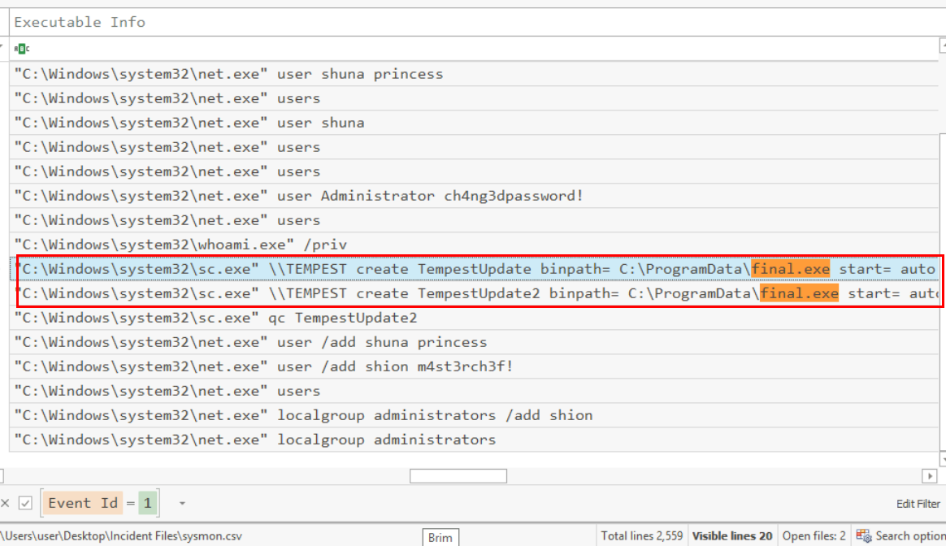
Task: Click Open files: 2 in status bar
Action: [814, 535]
